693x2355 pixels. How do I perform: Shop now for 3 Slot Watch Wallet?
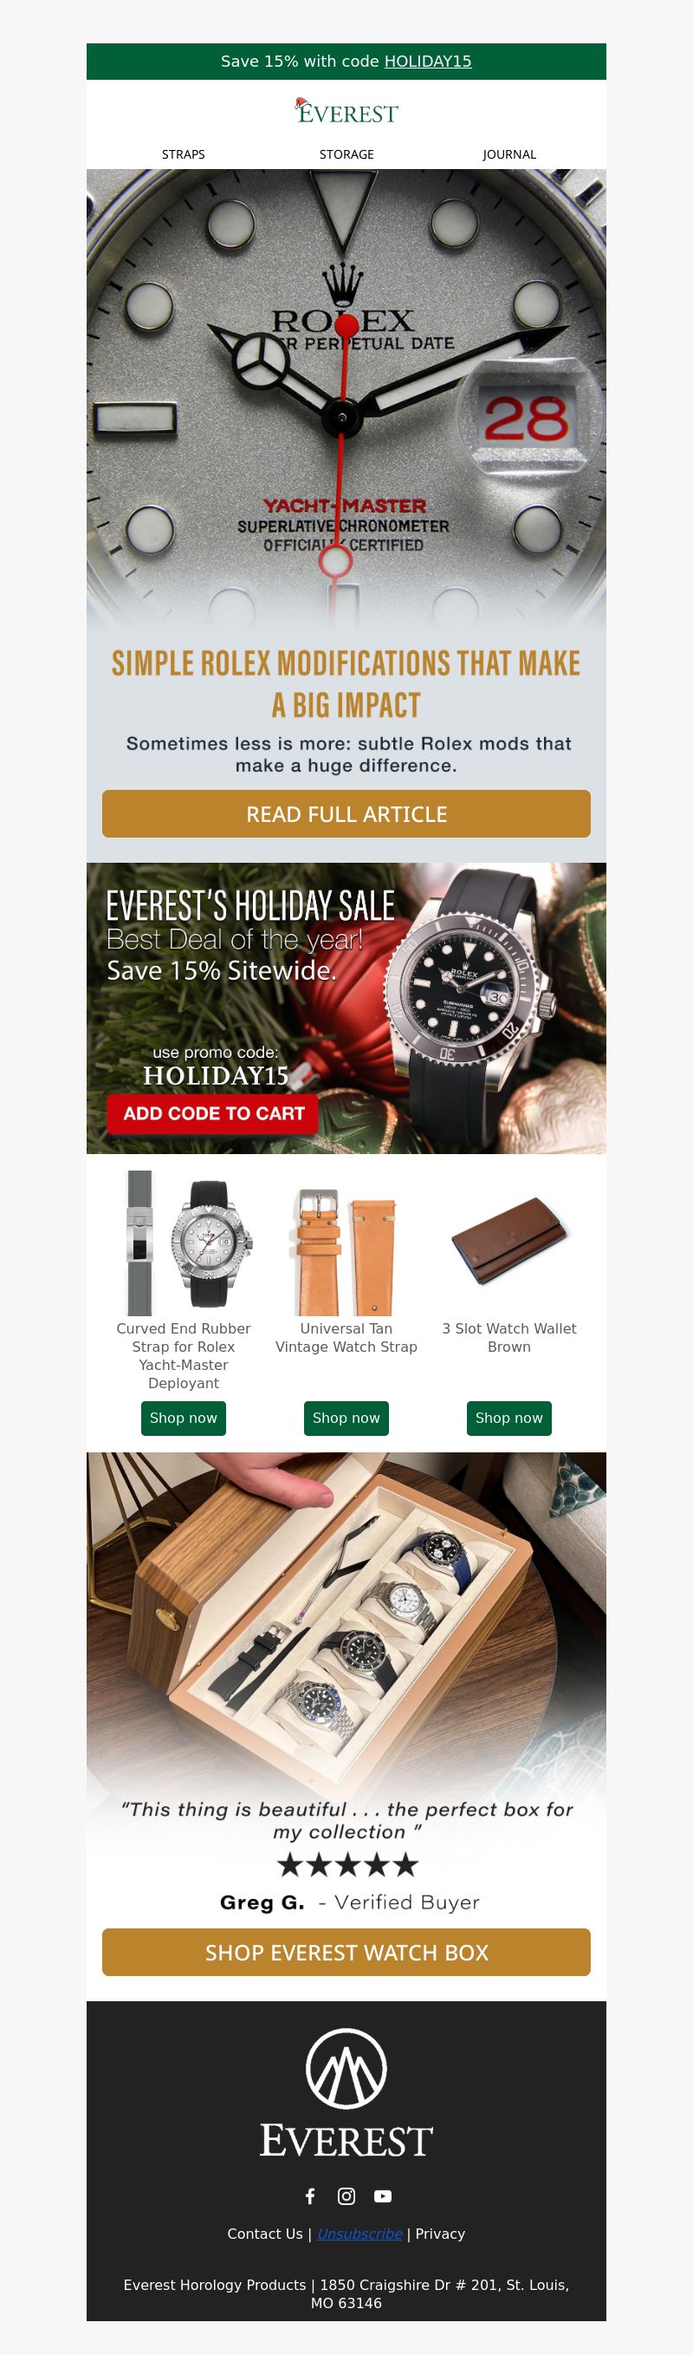tap(509, 1418)
